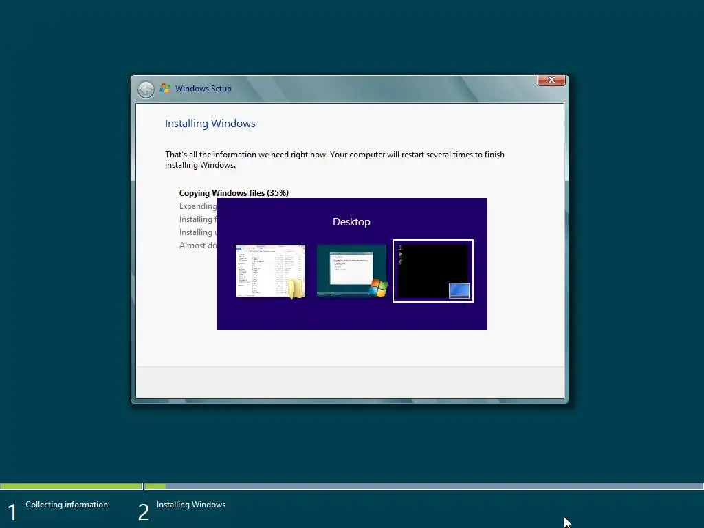Image resolution: width=704 pixels, height=528 pixels.
Task: Select the Windows Setup window thumbnail
Action: (x=351, y=271)
